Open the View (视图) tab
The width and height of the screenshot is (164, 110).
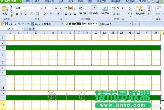tap(90, 2)
